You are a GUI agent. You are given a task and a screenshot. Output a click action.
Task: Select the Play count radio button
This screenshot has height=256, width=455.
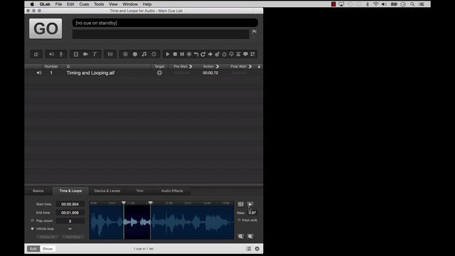(x=32, y=221)
